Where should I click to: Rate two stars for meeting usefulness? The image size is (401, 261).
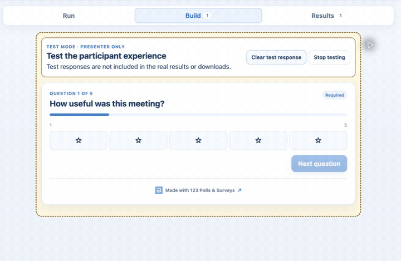pos(138,140)
